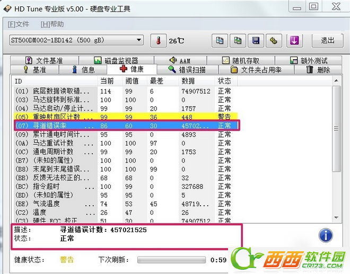Screen dimensions: 350x274
Task: Click the 下次刷新 progress bar
Action: click(171, 260)
